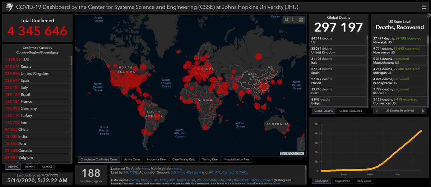Open the COVID Tracking Project link
The image size is (431, 187).
(x=254, y=180)
